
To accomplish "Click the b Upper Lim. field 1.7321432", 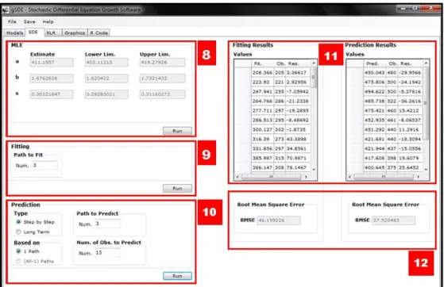I will [162, 78].
